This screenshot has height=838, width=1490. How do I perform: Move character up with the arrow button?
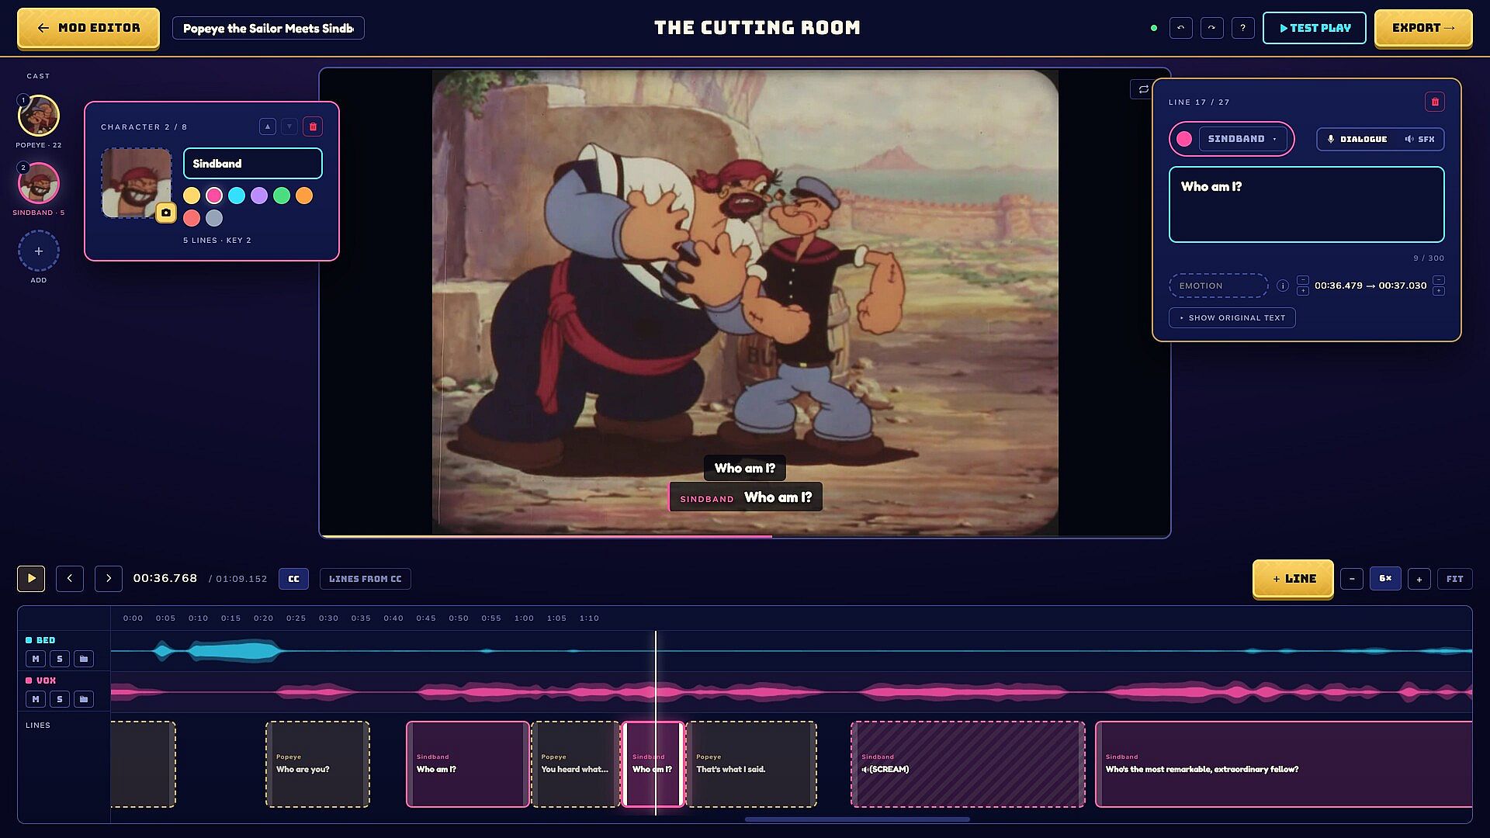point(268,126)
